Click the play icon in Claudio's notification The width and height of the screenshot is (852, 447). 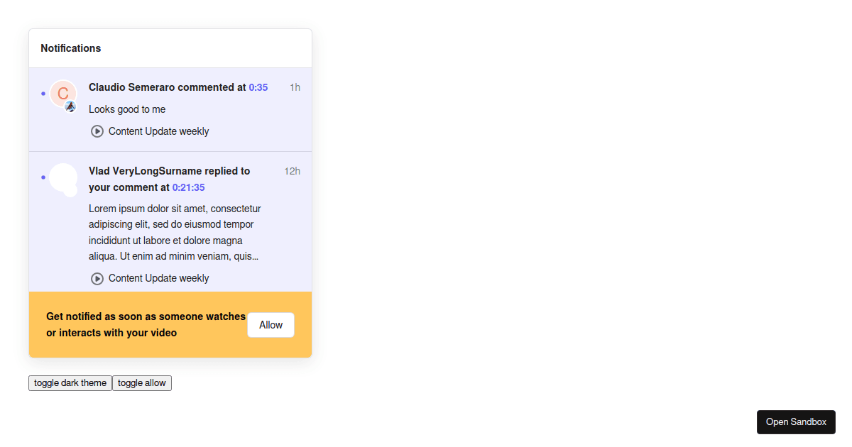click(x=97, y=131)
